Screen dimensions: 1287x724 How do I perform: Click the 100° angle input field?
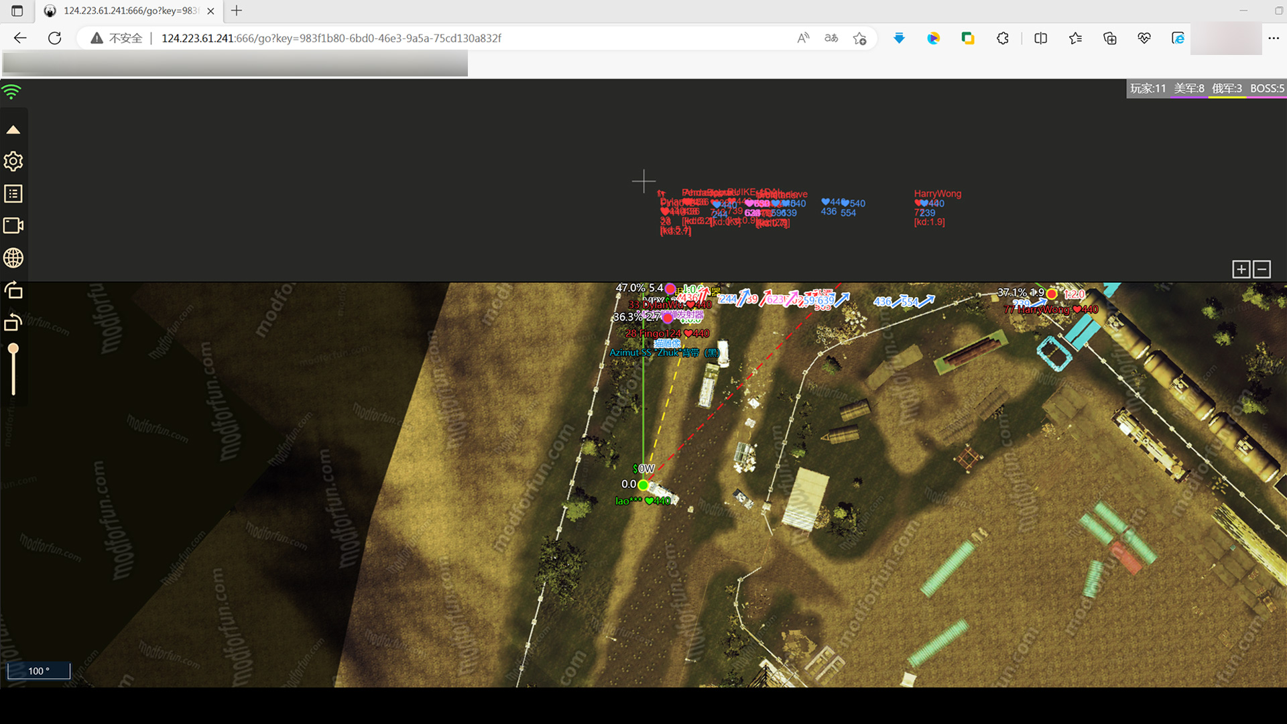click(x=38, y=671)
